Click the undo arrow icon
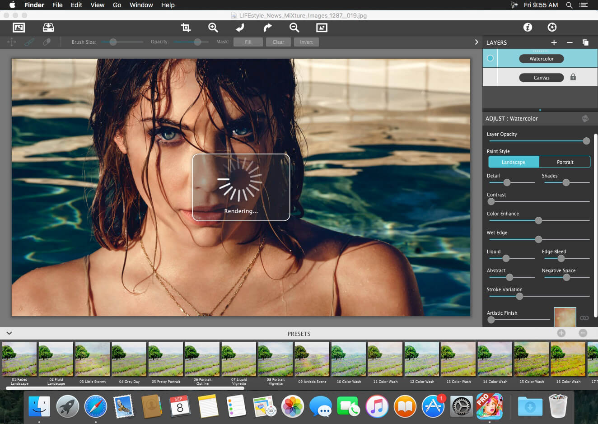This screenshot has width=598, height=424. click(x=240, y=28)
